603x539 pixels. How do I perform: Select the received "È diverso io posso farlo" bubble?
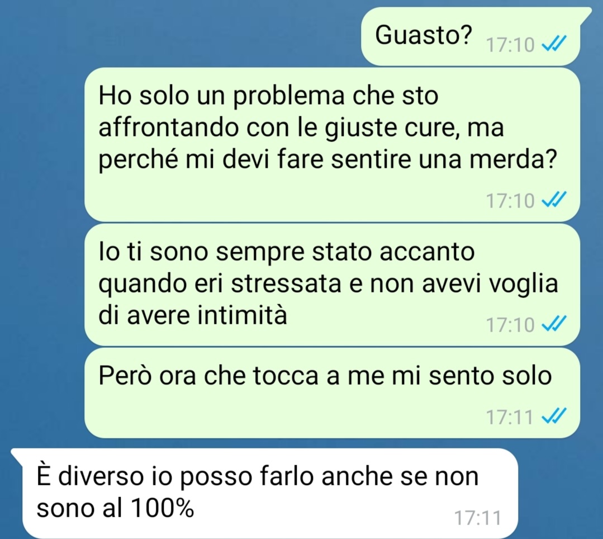[264, 493]
